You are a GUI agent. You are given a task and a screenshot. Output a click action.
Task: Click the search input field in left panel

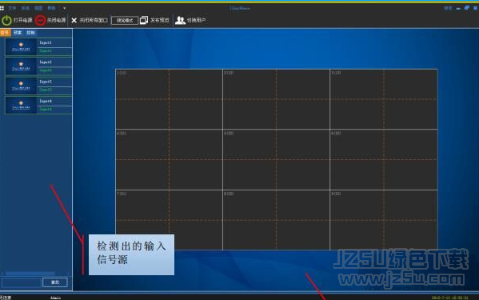point(22,282)
